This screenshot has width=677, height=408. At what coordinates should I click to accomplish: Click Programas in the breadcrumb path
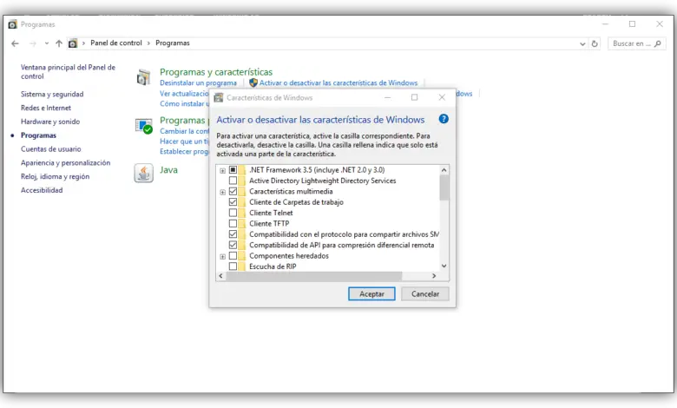173,43
